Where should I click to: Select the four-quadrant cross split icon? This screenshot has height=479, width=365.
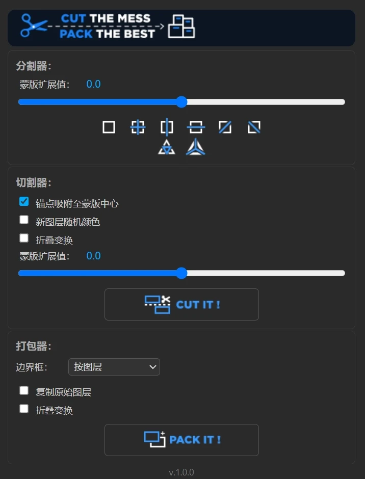pos(138,127)
